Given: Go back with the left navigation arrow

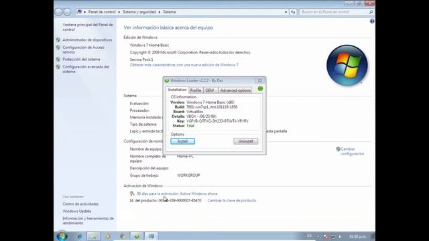Looking at the screenshot, I should [x=58, y=12].
